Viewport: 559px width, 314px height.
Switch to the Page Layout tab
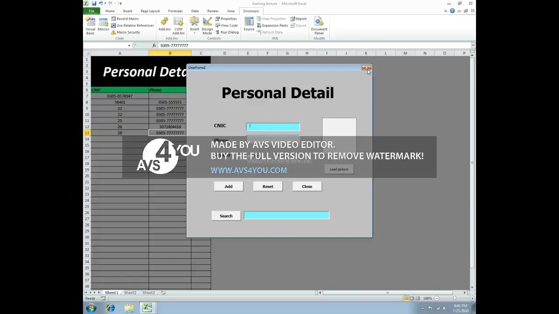click(x=150, y=11)
